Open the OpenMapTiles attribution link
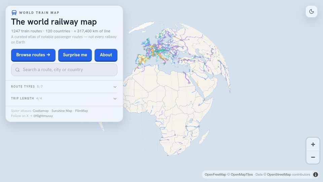Viewport: 323px width, 182px height. click(242, 175)
